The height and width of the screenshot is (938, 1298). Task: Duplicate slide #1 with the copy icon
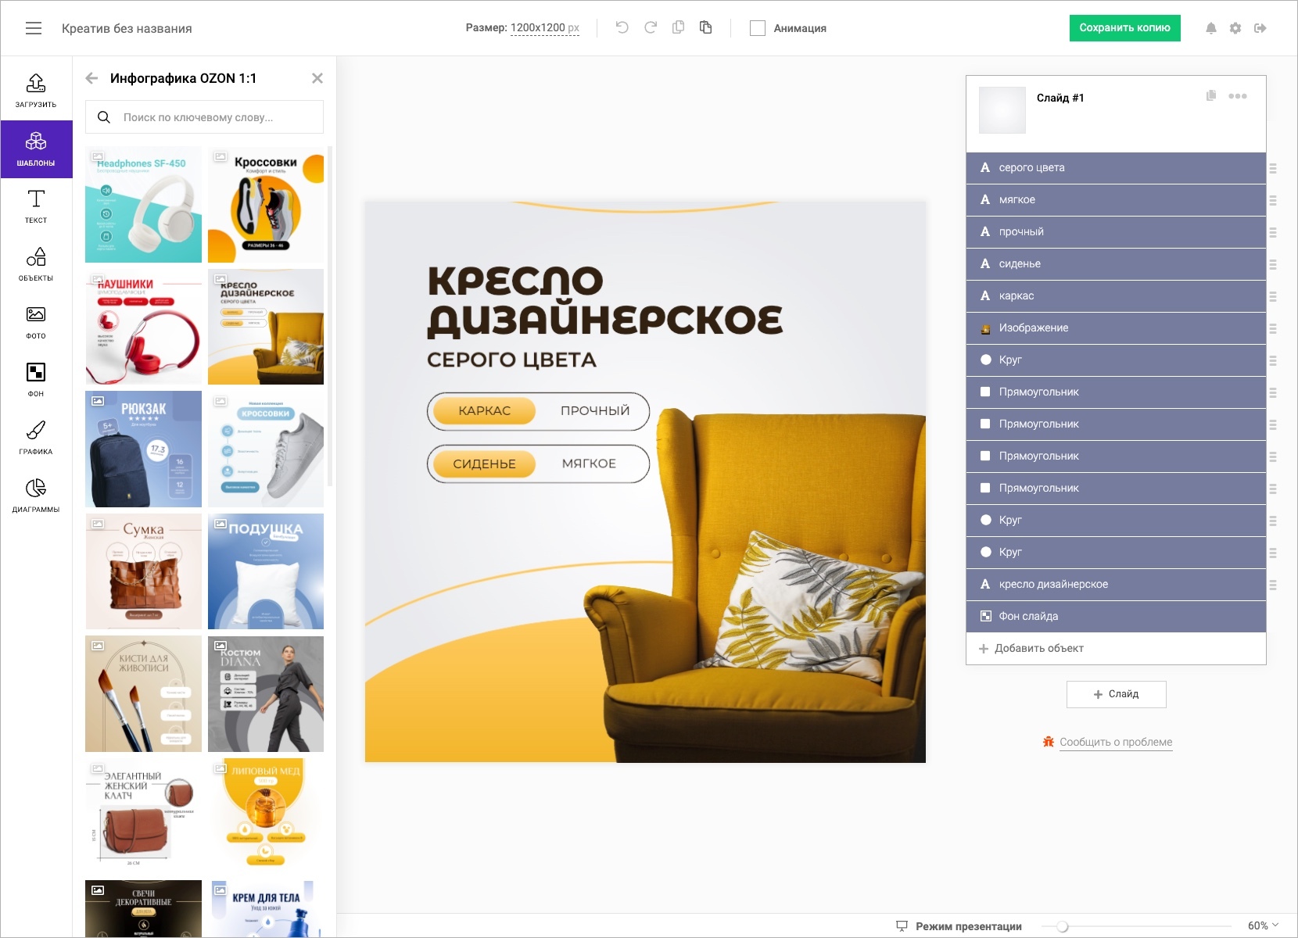click(1210, 96)
